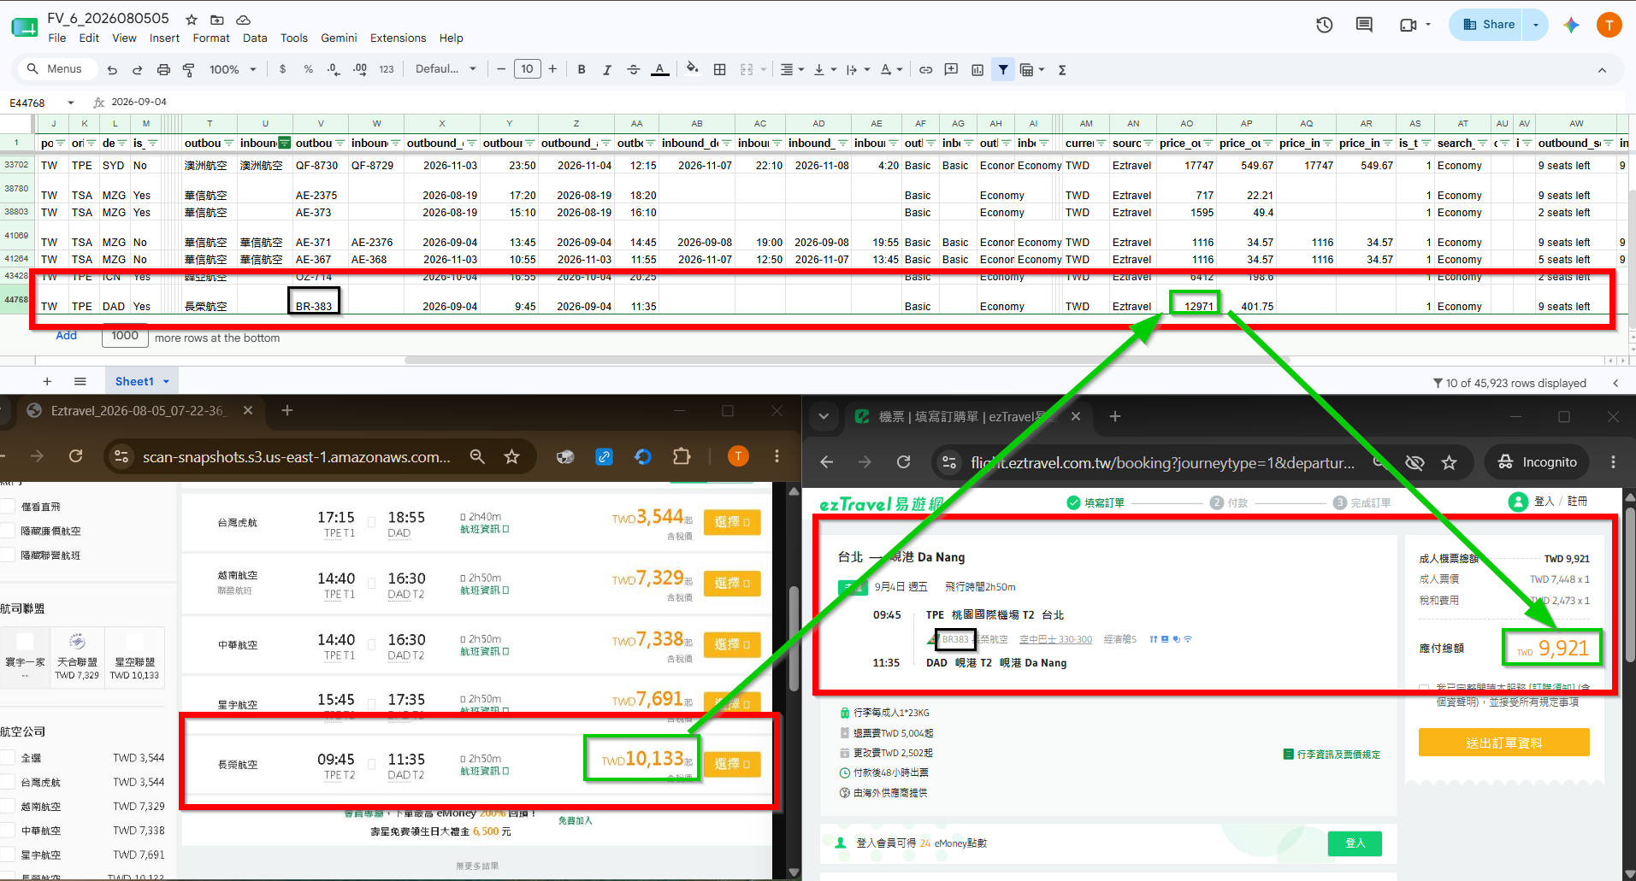This screenshot has height=881, width=1636.
Task: Bookmark the Amazon S3 snapshot page
Action: (511, 457)
